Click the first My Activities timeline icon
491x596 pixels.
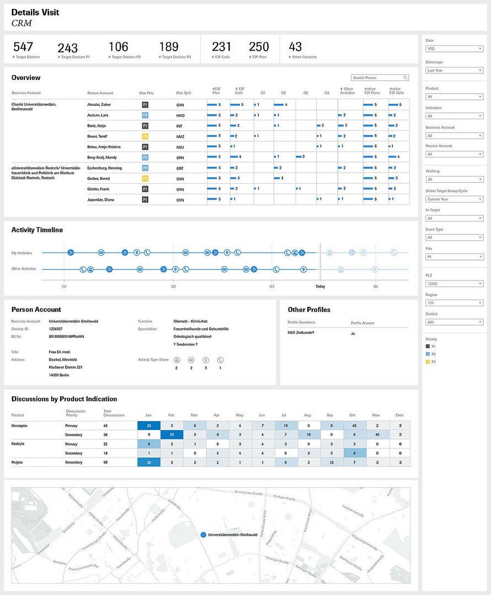71,252
